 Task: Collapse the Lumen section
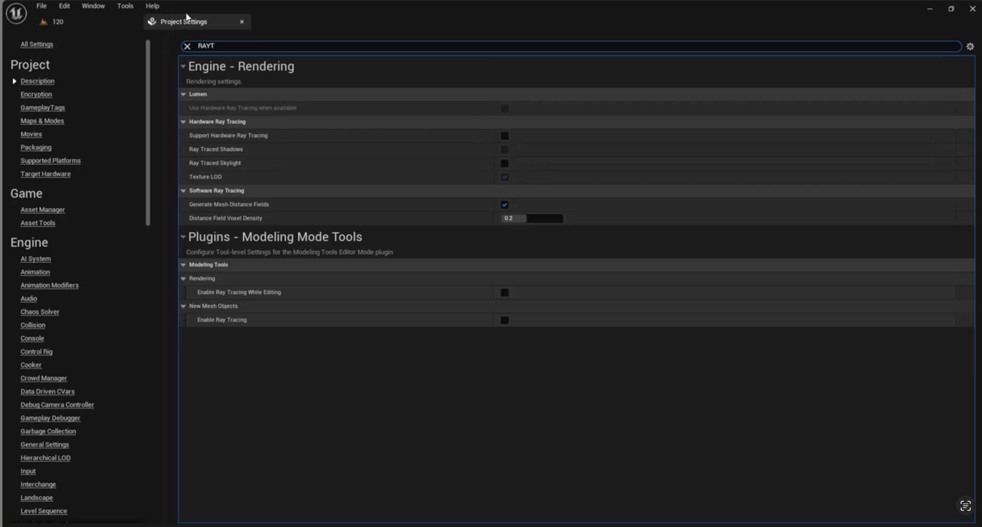[x=183, y=94]
